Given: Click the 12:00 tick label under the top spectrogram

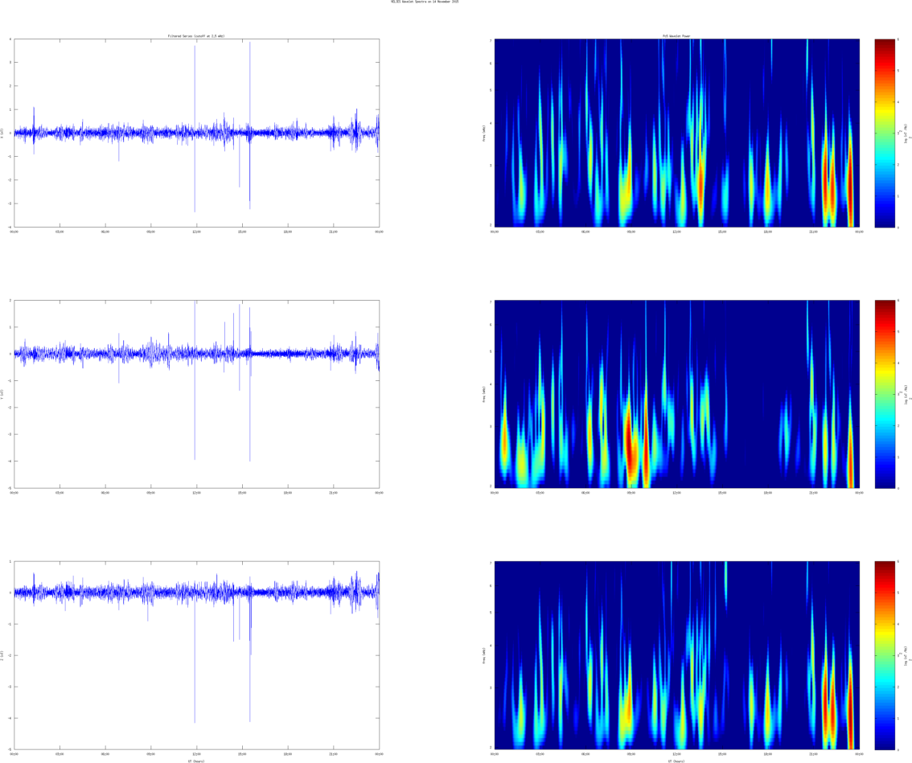Looking at the screenshot, I should pyautogui.click(x=676, y=232).
